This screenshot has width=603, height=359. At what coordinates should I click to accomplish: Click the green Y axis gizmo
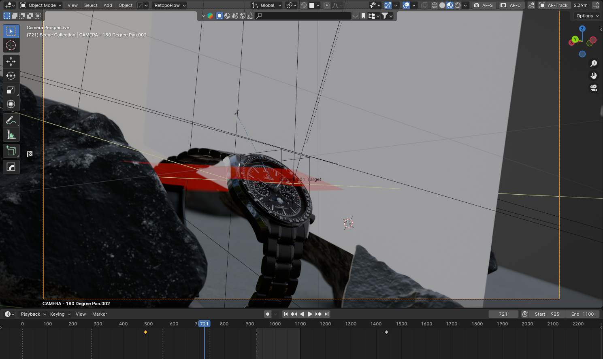pyautogui.click(x=575, y=39)
